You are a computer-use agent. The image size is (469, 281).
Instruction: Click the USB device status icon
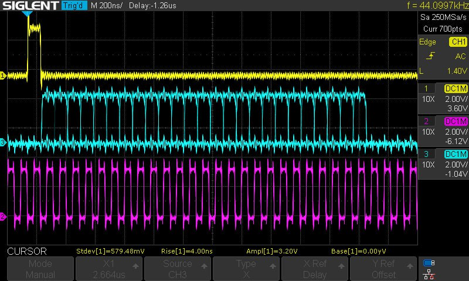click(429, 263)
